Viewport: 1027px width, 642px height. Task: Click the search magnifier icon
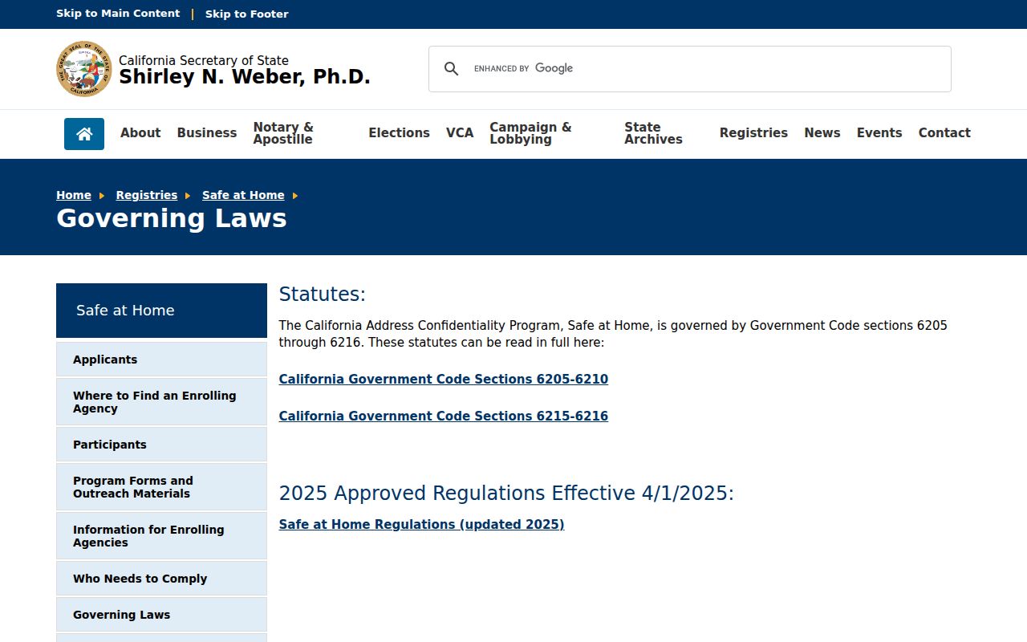(x=452, y=69)
